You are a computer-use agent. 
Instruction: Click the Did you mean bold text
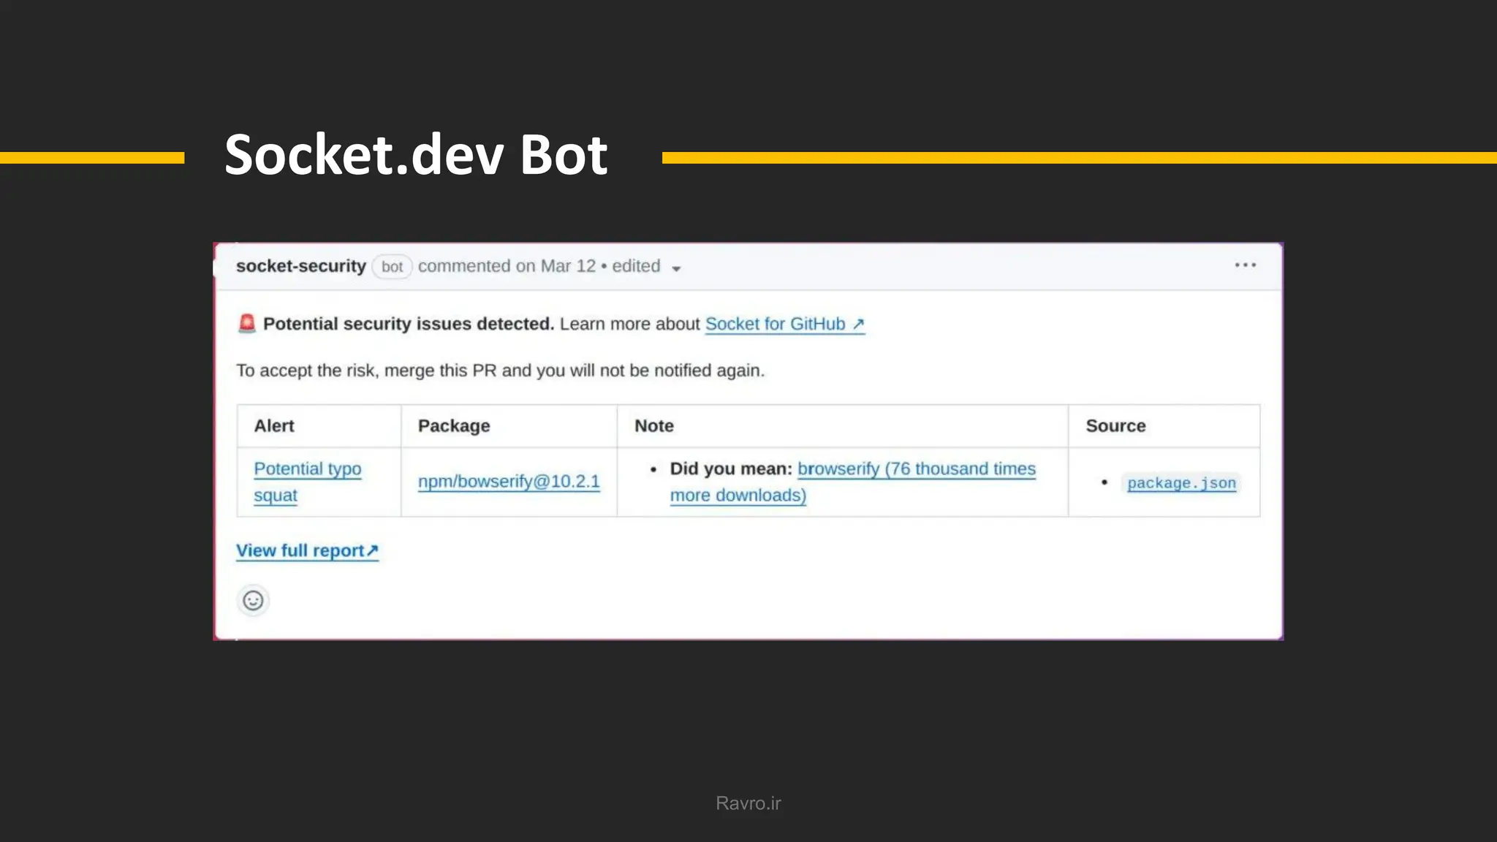[x=730, y=469]
